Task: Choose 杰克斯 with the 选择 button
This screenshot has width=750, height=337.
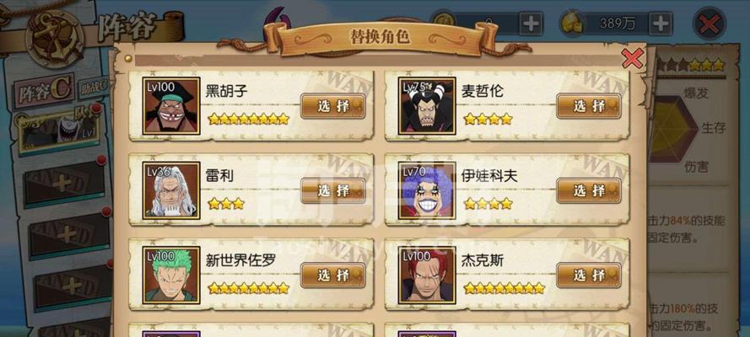Action: coord(589,275)
